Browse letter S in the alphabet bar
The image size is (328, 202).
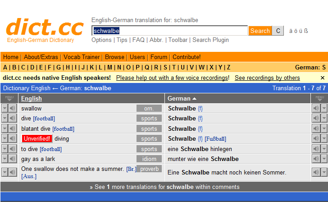pos(165,67)
